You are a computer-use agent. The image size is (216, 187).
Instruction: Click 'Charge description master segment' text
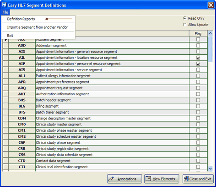(63, 118)
